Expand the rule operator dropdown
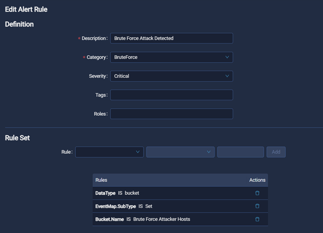 pos(180,152)
